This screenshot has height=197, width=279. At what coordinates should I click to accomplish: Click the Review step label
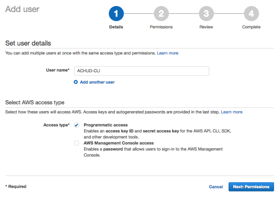pos(206,27)
